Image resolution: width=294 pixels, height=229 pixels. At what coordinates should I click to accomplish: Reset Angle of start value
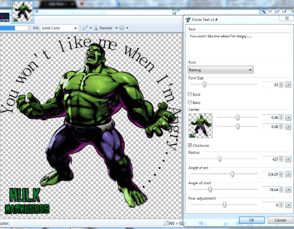point(288,190)
